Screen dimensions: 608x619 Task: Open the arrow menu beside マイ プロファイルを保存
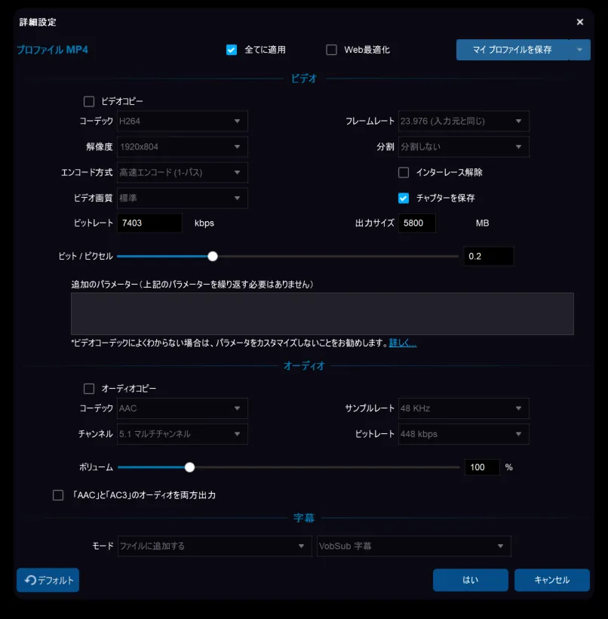579,50
